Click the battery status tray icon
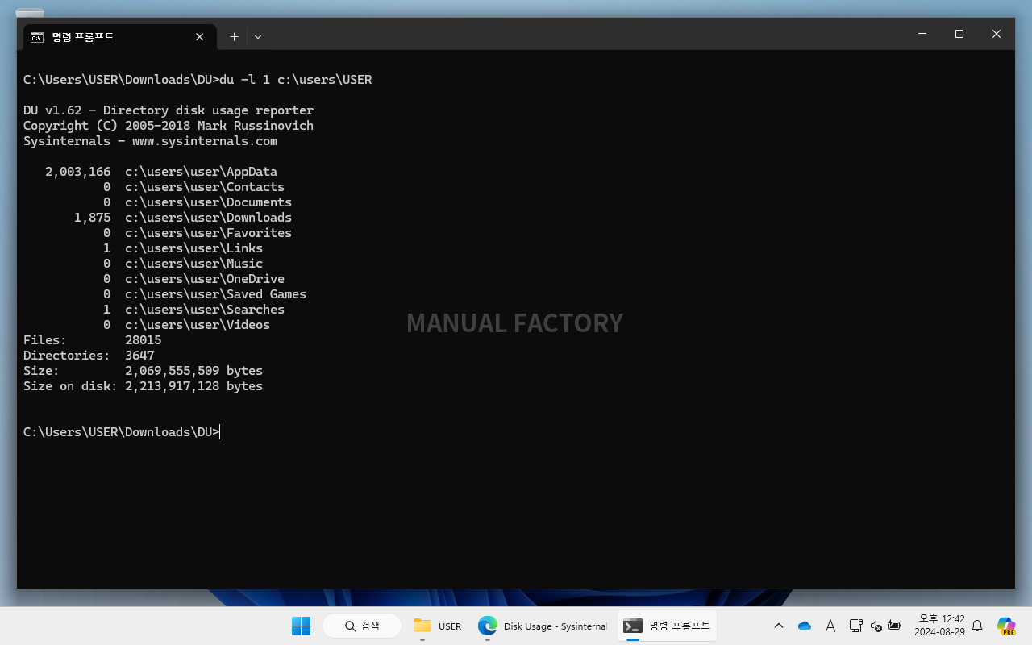This screenshot has width=1032, height=645. 894,626
